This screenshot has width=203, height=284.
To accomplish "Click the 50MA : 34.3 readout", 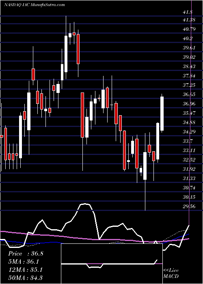I will pos(25,278).
